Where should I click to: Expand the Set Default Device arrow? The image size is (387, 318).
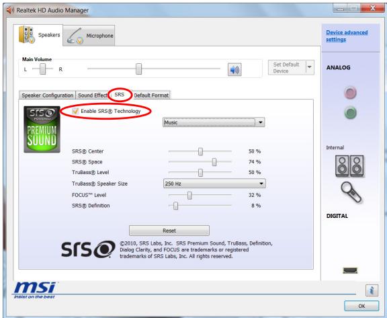click(x=310, y=67)
